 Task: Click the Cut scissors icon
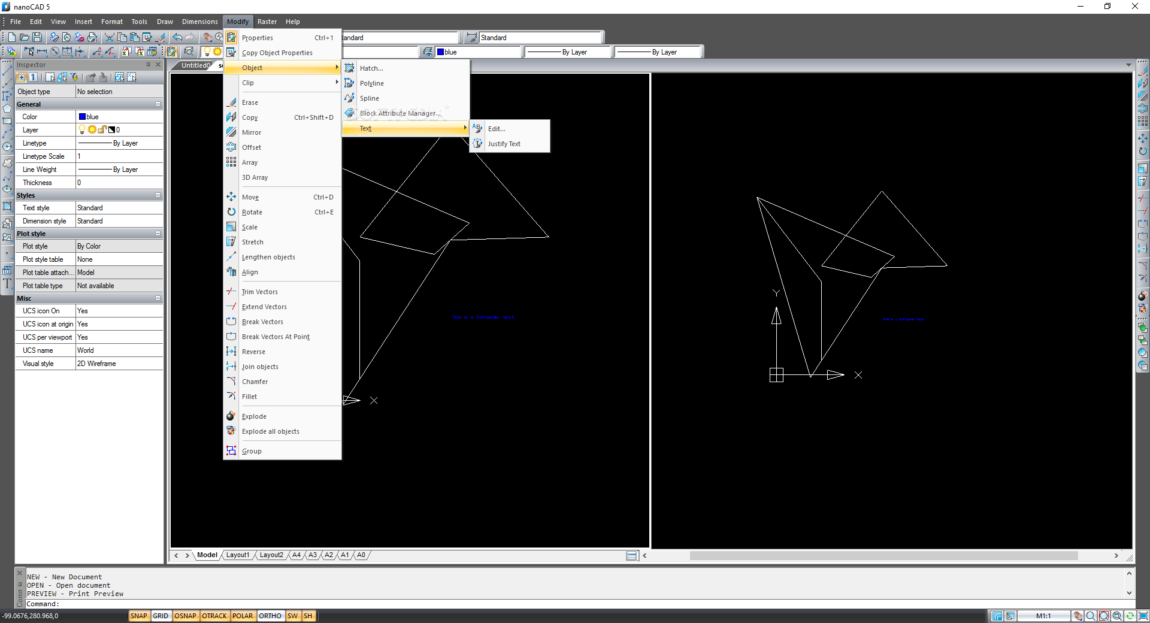(x=109, y=37)
